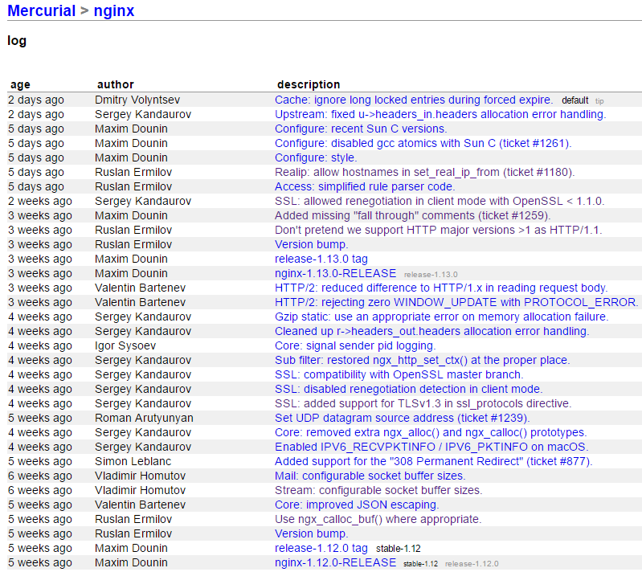Open 'Stream: configurable socket buffer sizes.' commit
Screen dimensions: 642x572
378,491
